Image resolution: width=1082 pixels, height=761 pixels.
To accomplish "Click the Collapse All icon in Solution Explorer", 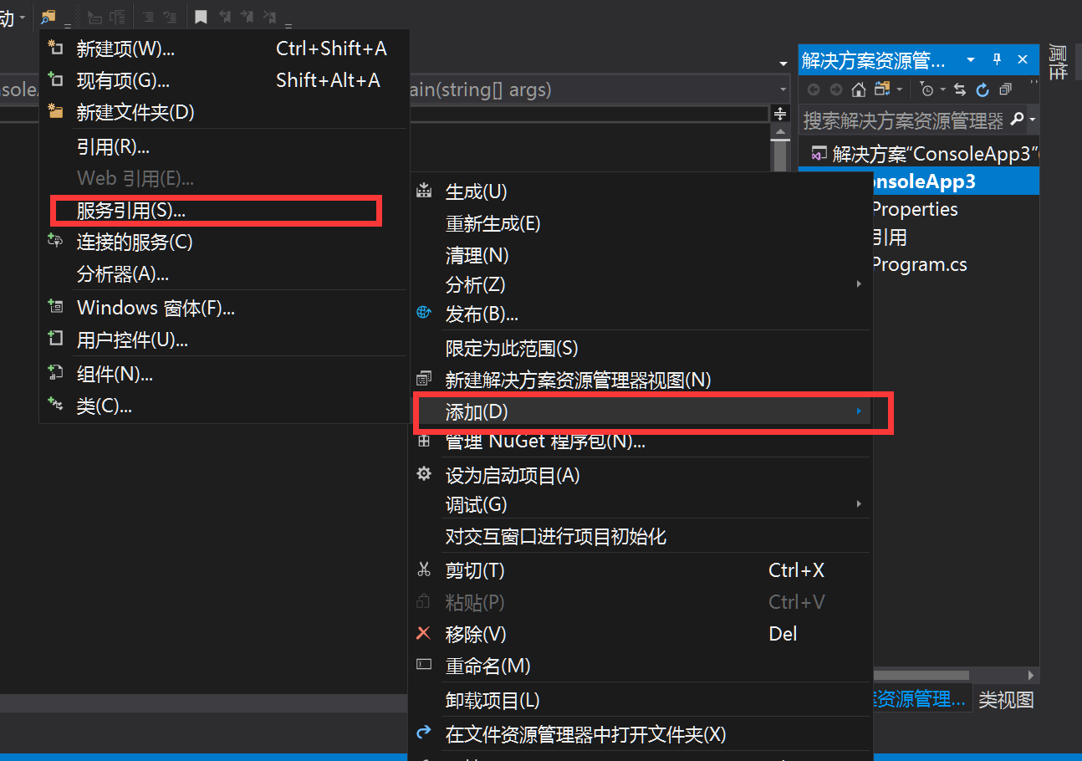I will [x=1005, y=89].
